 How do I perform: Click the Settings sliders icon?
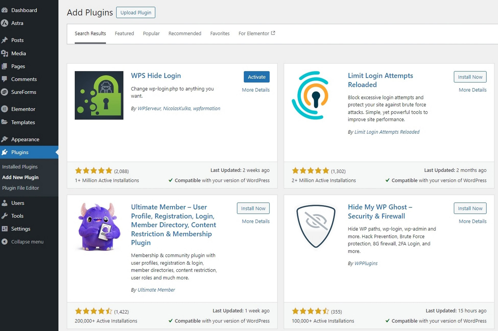(x=4, y=229)
